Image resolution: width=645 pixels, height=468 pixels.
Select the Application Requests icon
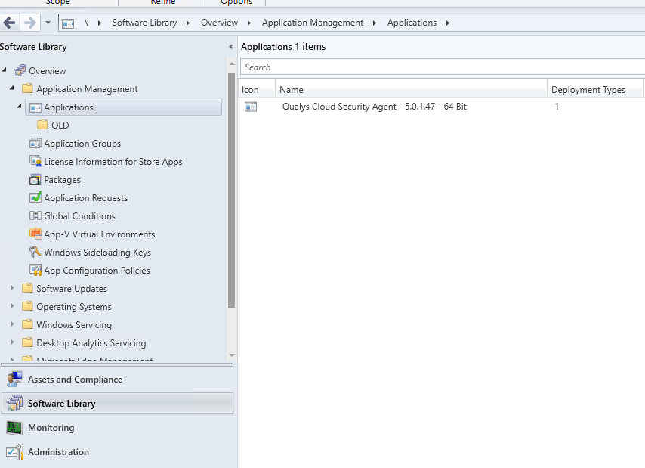35,198
